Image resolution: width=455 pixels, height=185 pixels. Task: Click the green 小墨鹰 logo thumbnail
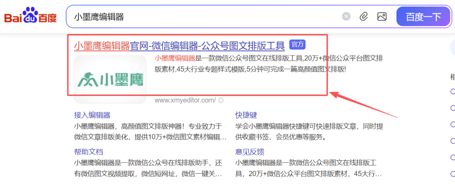110,79
